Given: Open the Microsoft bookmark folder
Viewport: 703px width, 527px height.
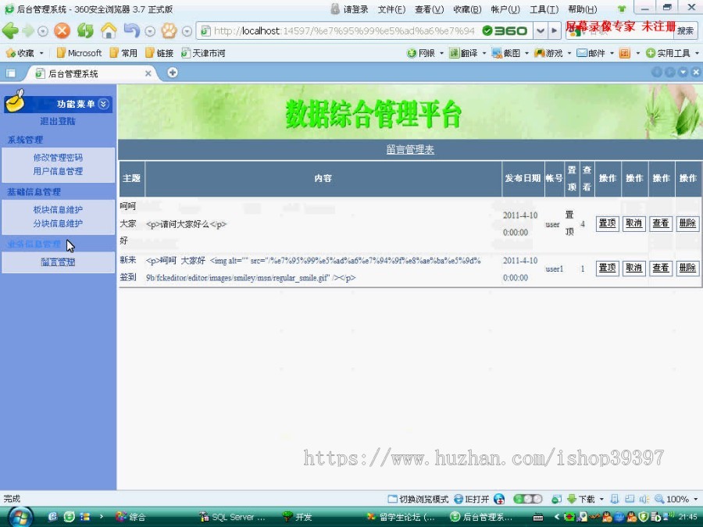Looking at the screenshot, I should [x=80, y=53].
